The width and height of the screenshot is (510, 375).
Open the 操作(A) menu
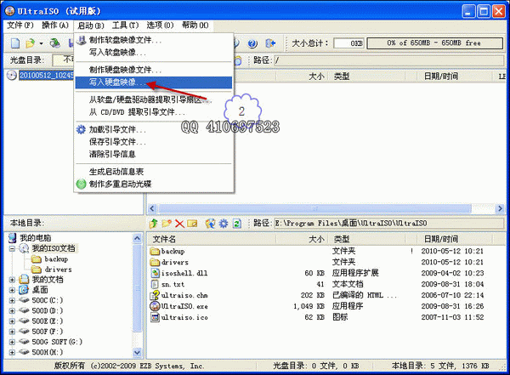click(55, 25)
